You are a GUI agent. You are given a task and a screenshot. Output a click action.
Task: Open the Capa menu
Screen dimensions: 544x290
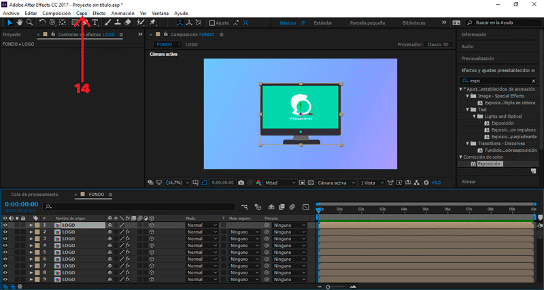coord(82,13)
